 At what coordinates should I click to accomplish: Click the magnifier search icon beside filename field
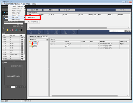click(126, 31)
